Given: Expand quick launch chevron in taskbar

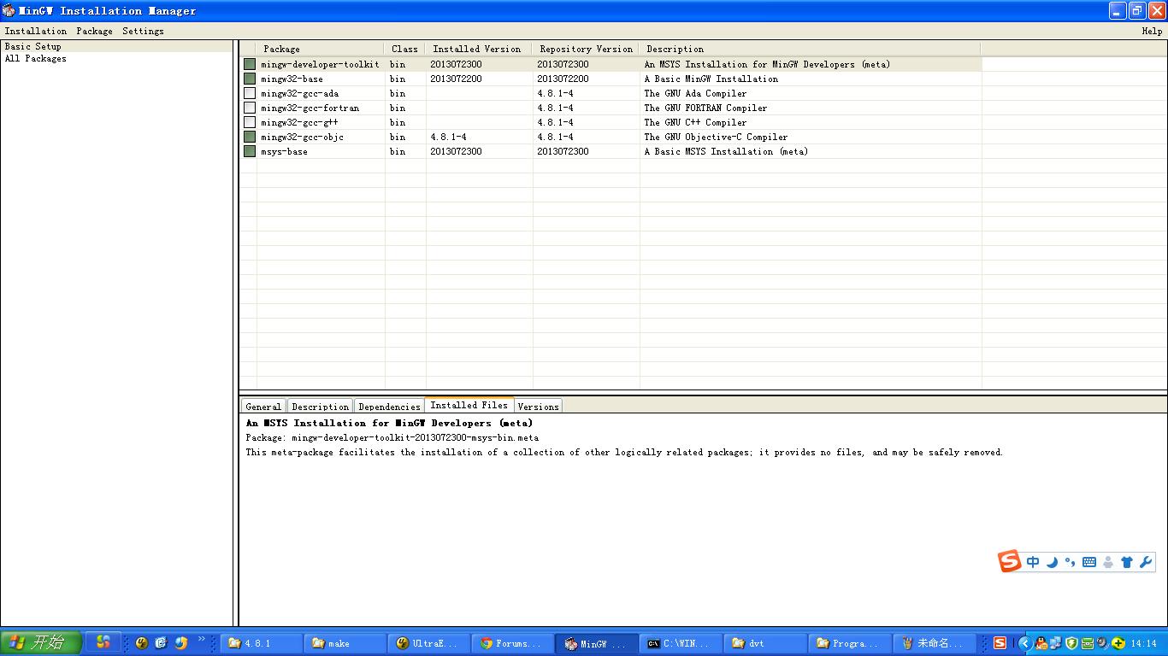Looking at the screenshot, I should (x=202, y=638).
